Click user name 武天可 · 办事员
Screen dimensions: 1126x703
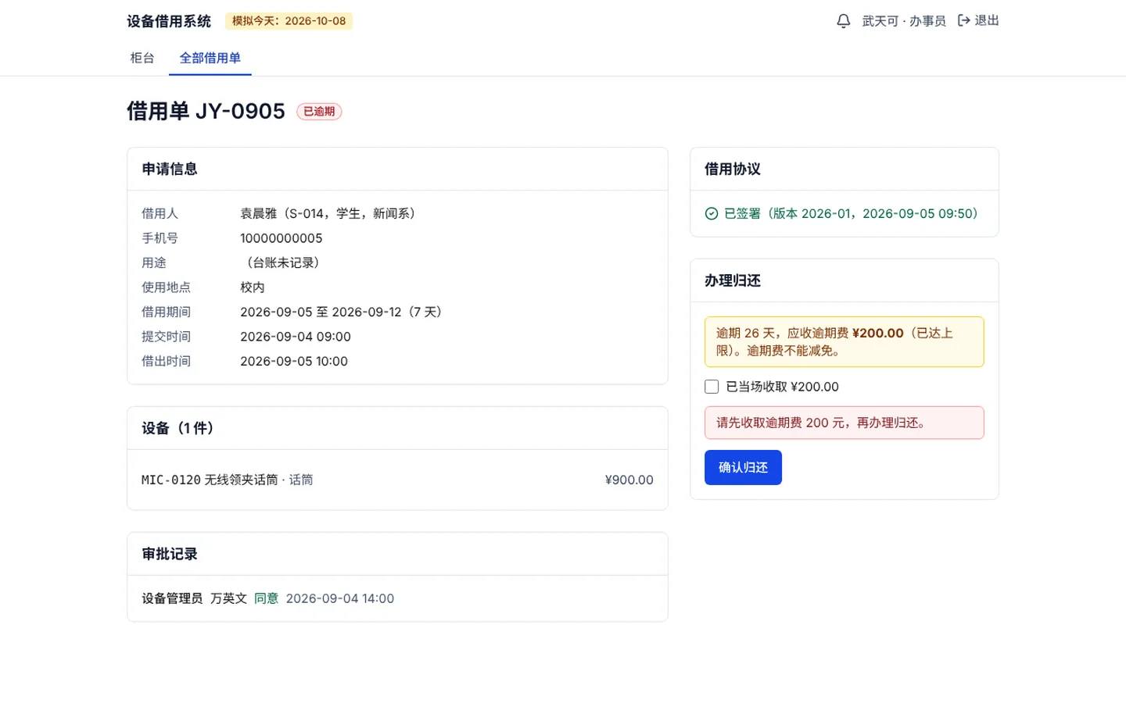pos(904,21)
